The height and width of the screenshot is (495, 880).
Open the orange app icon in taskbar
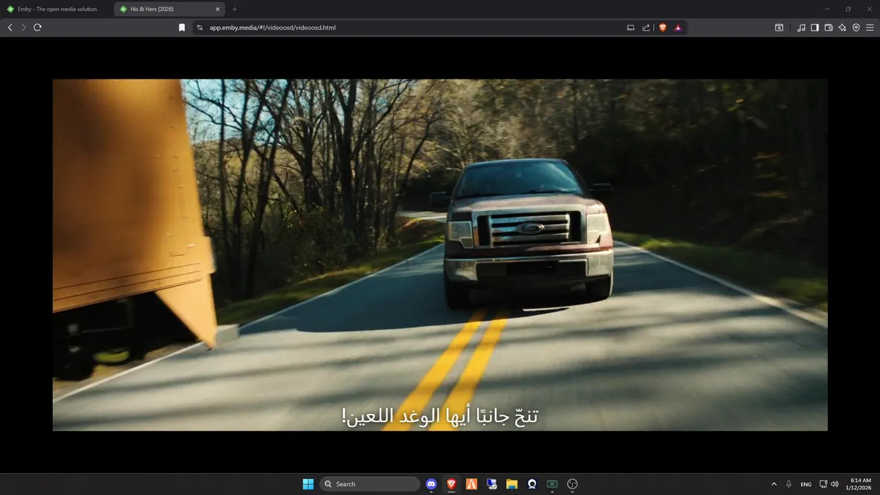(x=472, y=484)
